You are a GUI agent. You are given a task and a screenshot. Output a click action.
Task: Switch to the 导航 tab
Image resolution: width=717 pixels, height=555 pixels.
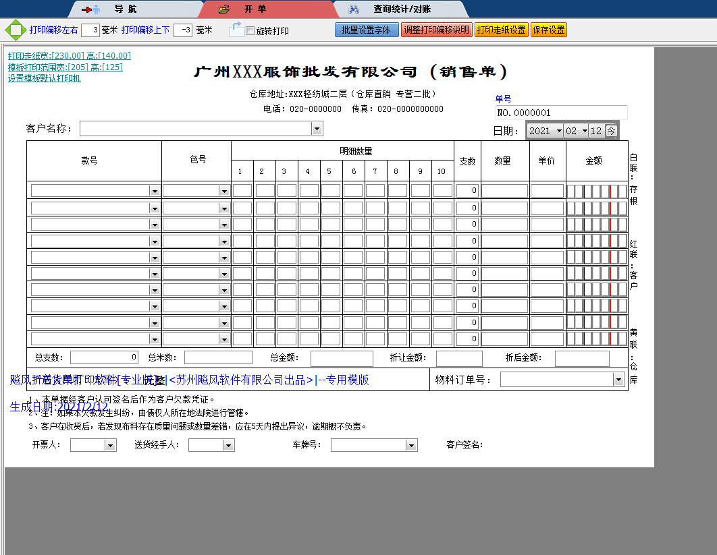[125, 9]
